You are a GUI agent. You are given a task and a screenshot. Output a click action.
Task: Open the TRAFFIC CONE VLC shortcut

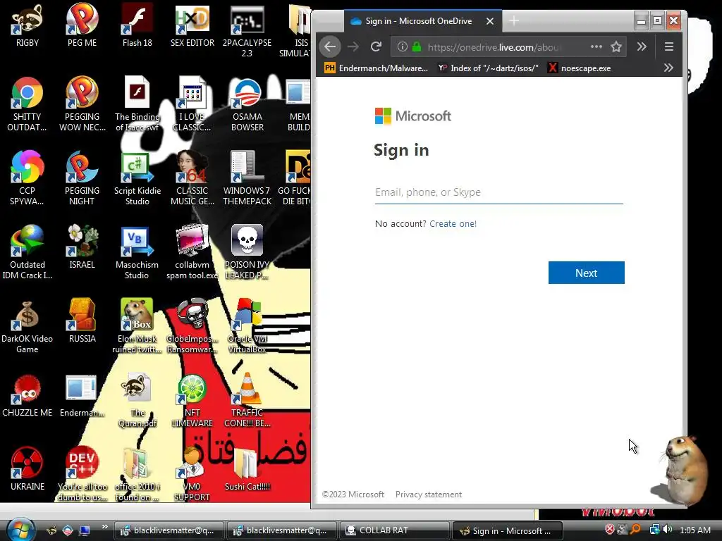tap(247, 401)
